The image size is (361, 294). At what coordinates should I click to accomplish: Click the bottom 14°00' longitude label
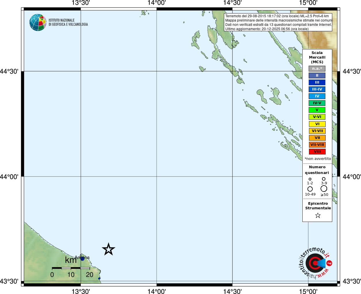pyautogui.click(x=157, y=291)
